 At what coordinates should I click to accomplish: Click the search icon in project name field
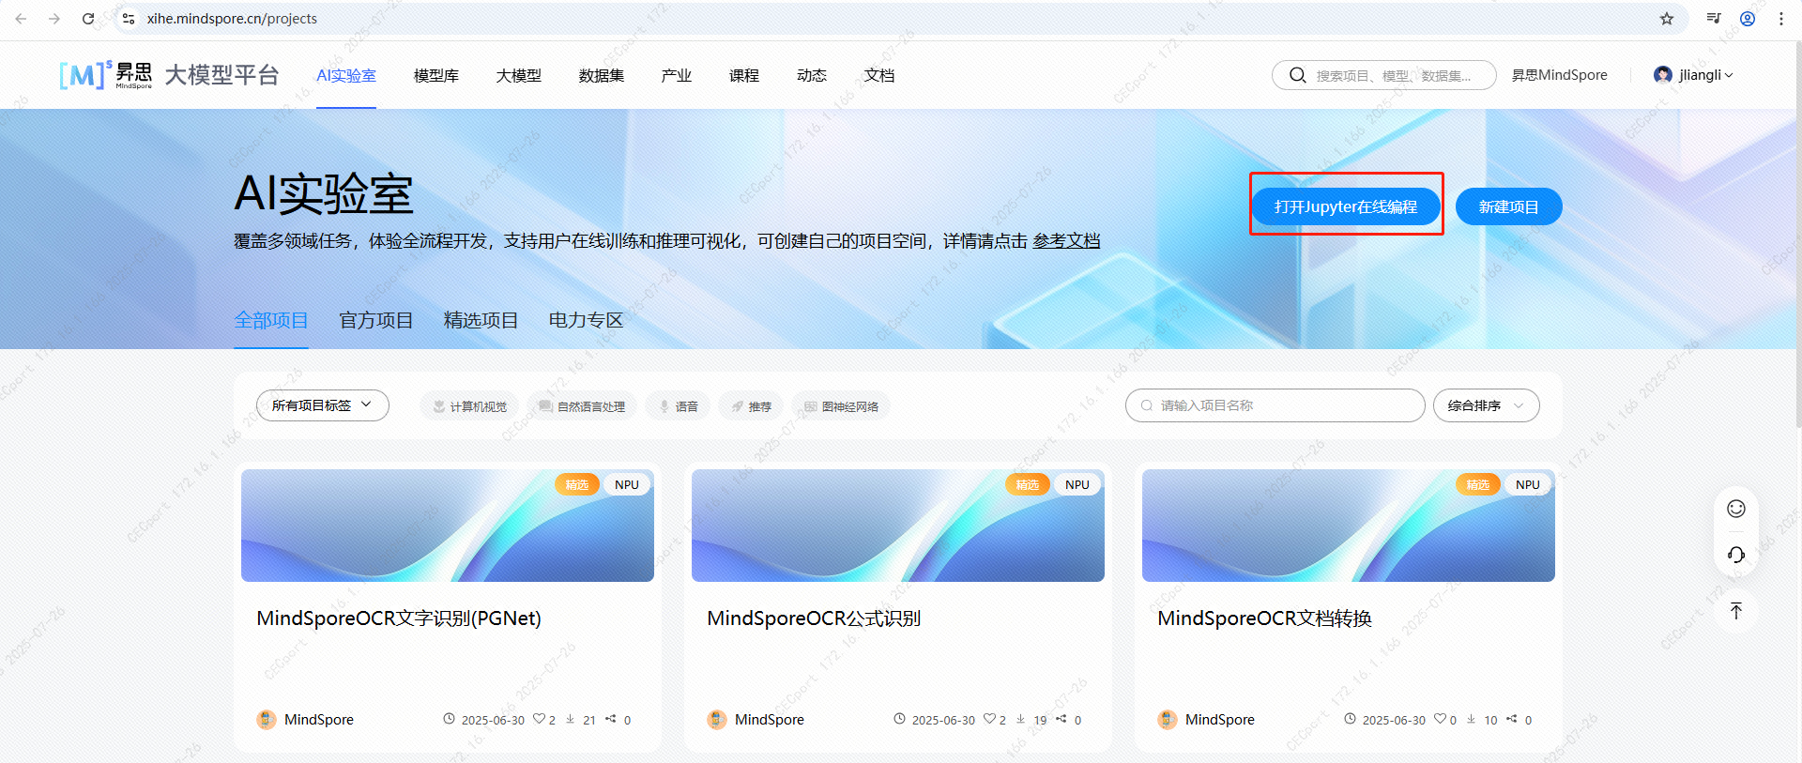point(1147,405)
